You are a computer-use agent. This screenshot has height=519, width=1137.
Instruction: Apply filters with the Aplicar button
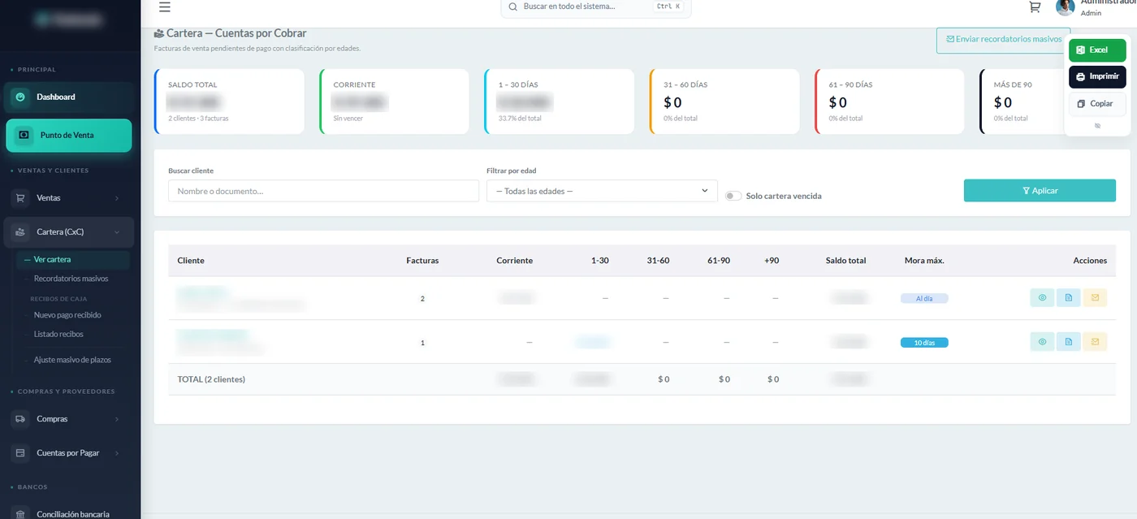pyautogui.click(x=1040, y=191)
